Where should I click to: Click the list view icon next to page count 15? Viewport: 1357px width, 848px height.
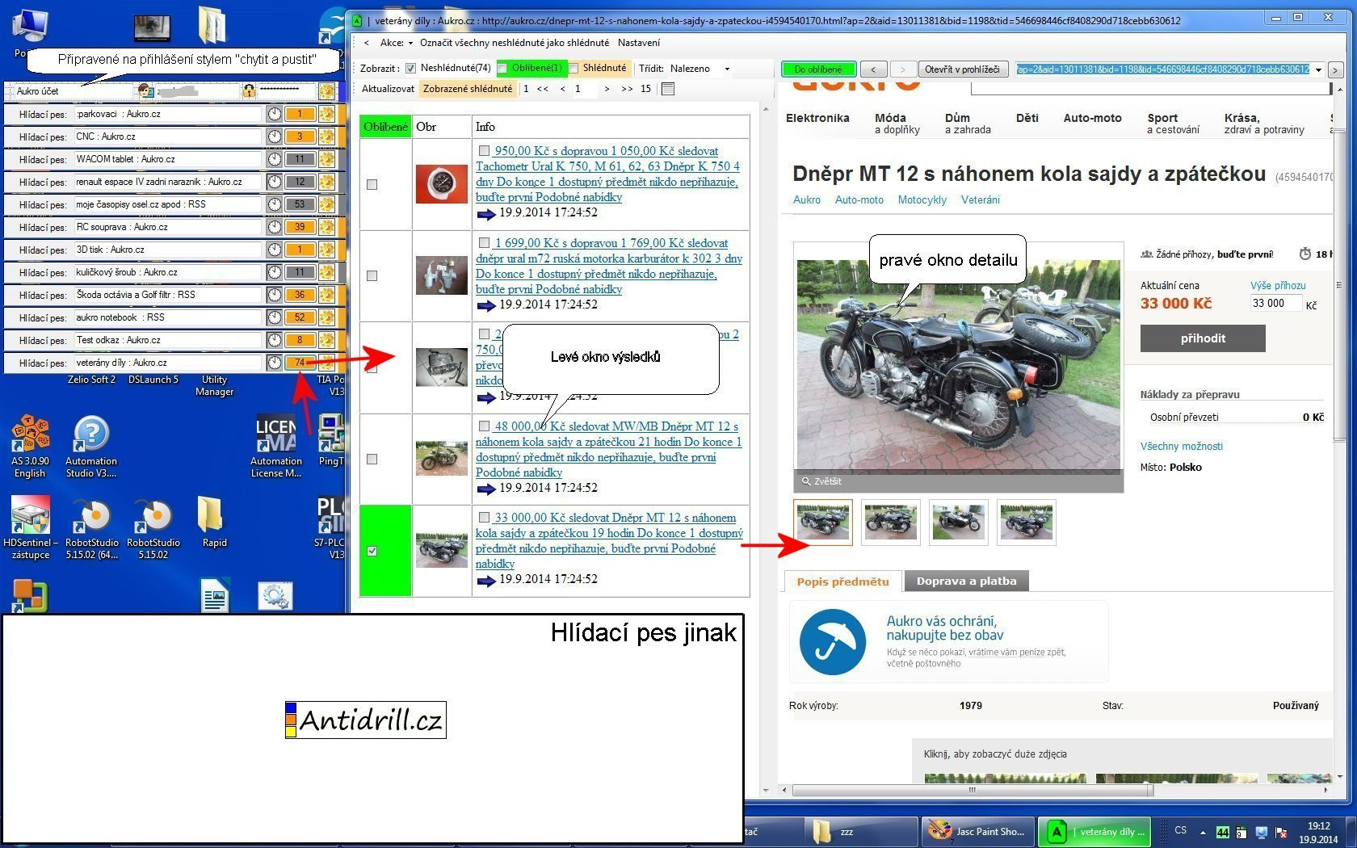(x=668, y=89)
